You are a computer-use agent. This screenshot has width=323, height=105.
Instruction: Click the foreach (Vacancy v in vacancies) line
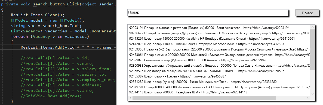click(x=50, y=36)
